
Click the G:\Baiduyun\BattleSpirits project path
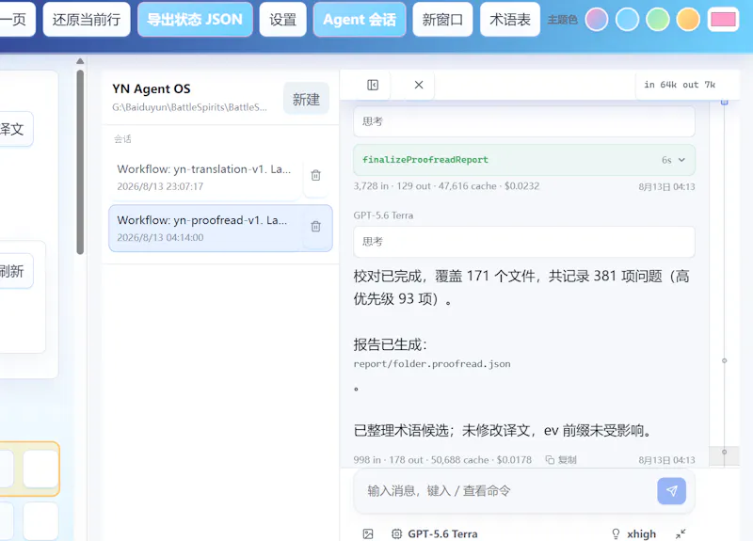(x=190, y=107)
